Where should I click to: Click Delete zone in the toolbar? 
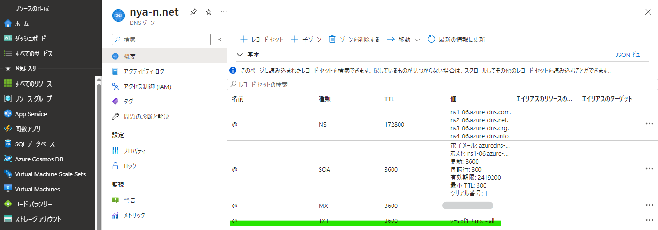[x=354, y=40]
